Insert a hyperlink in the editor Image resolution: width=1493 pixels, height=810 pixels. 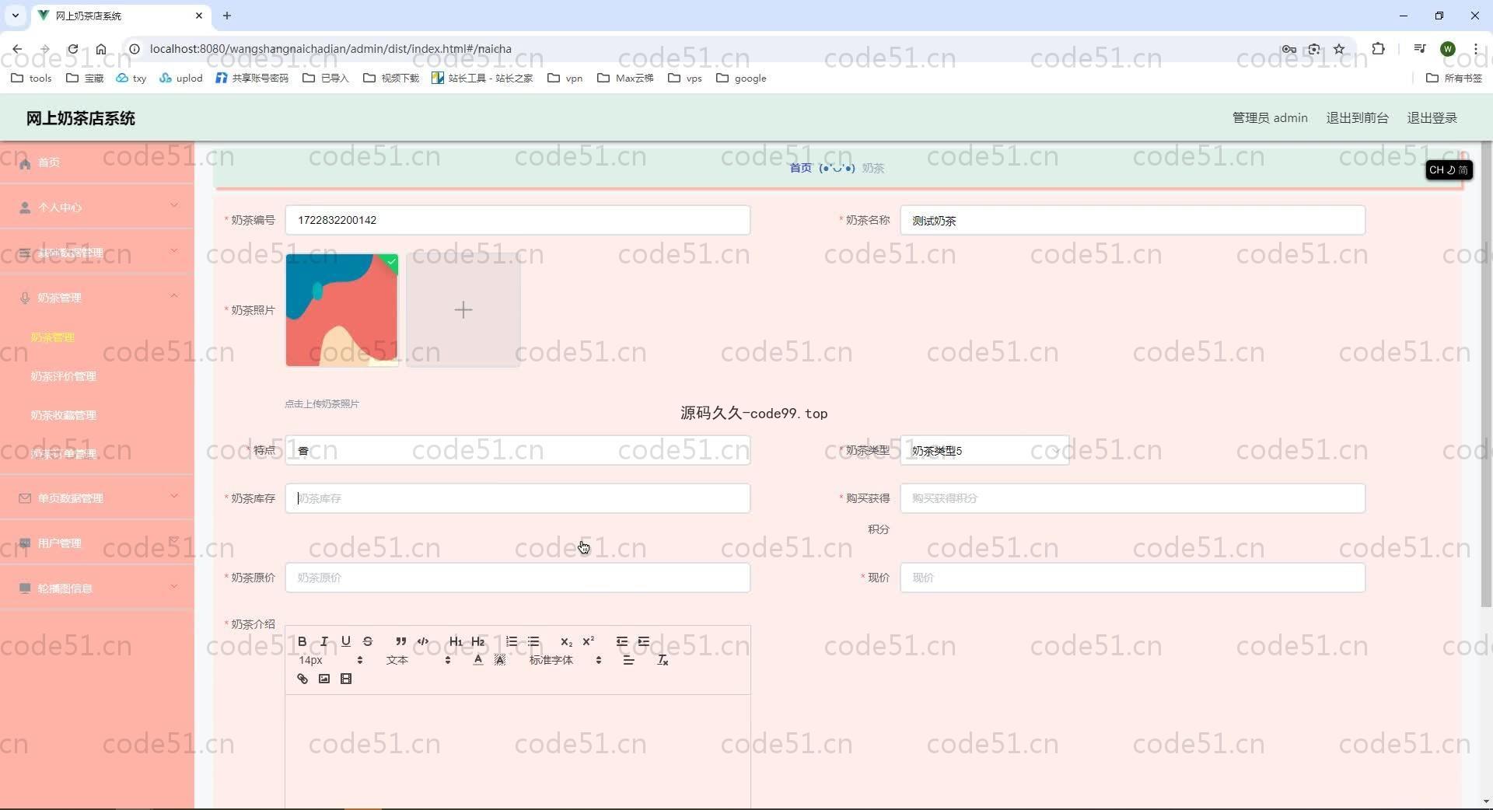click(x=302, y=679)
